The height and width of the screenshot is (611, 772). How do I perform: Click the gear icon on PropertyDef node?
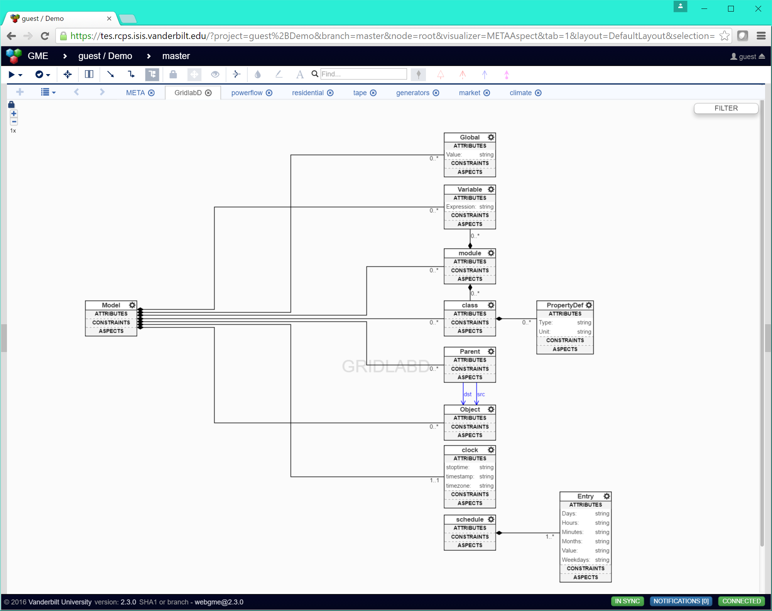pyautogui.click(x=589, y=305)
